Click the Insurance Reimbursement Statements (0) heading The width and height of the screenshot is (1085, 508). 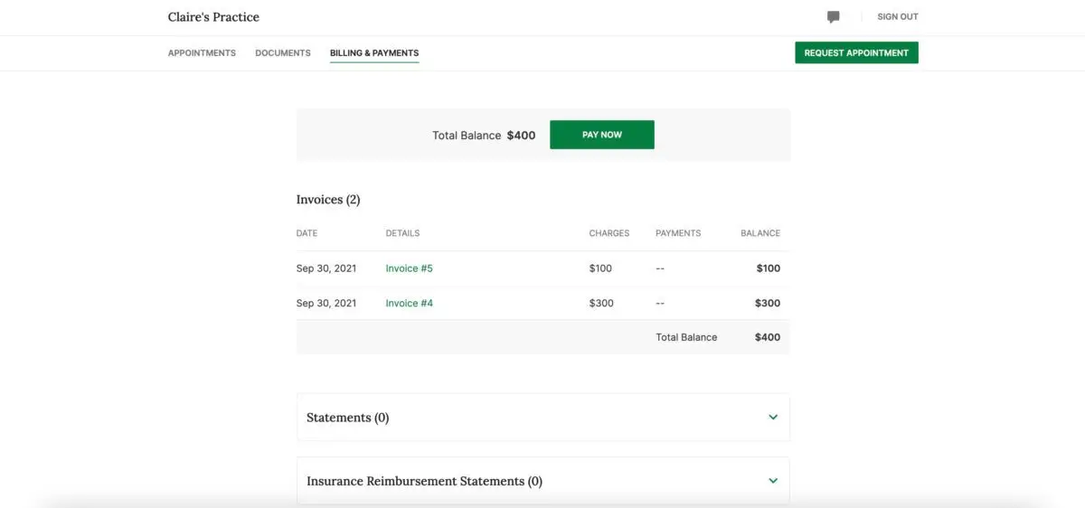coord(425,481)
